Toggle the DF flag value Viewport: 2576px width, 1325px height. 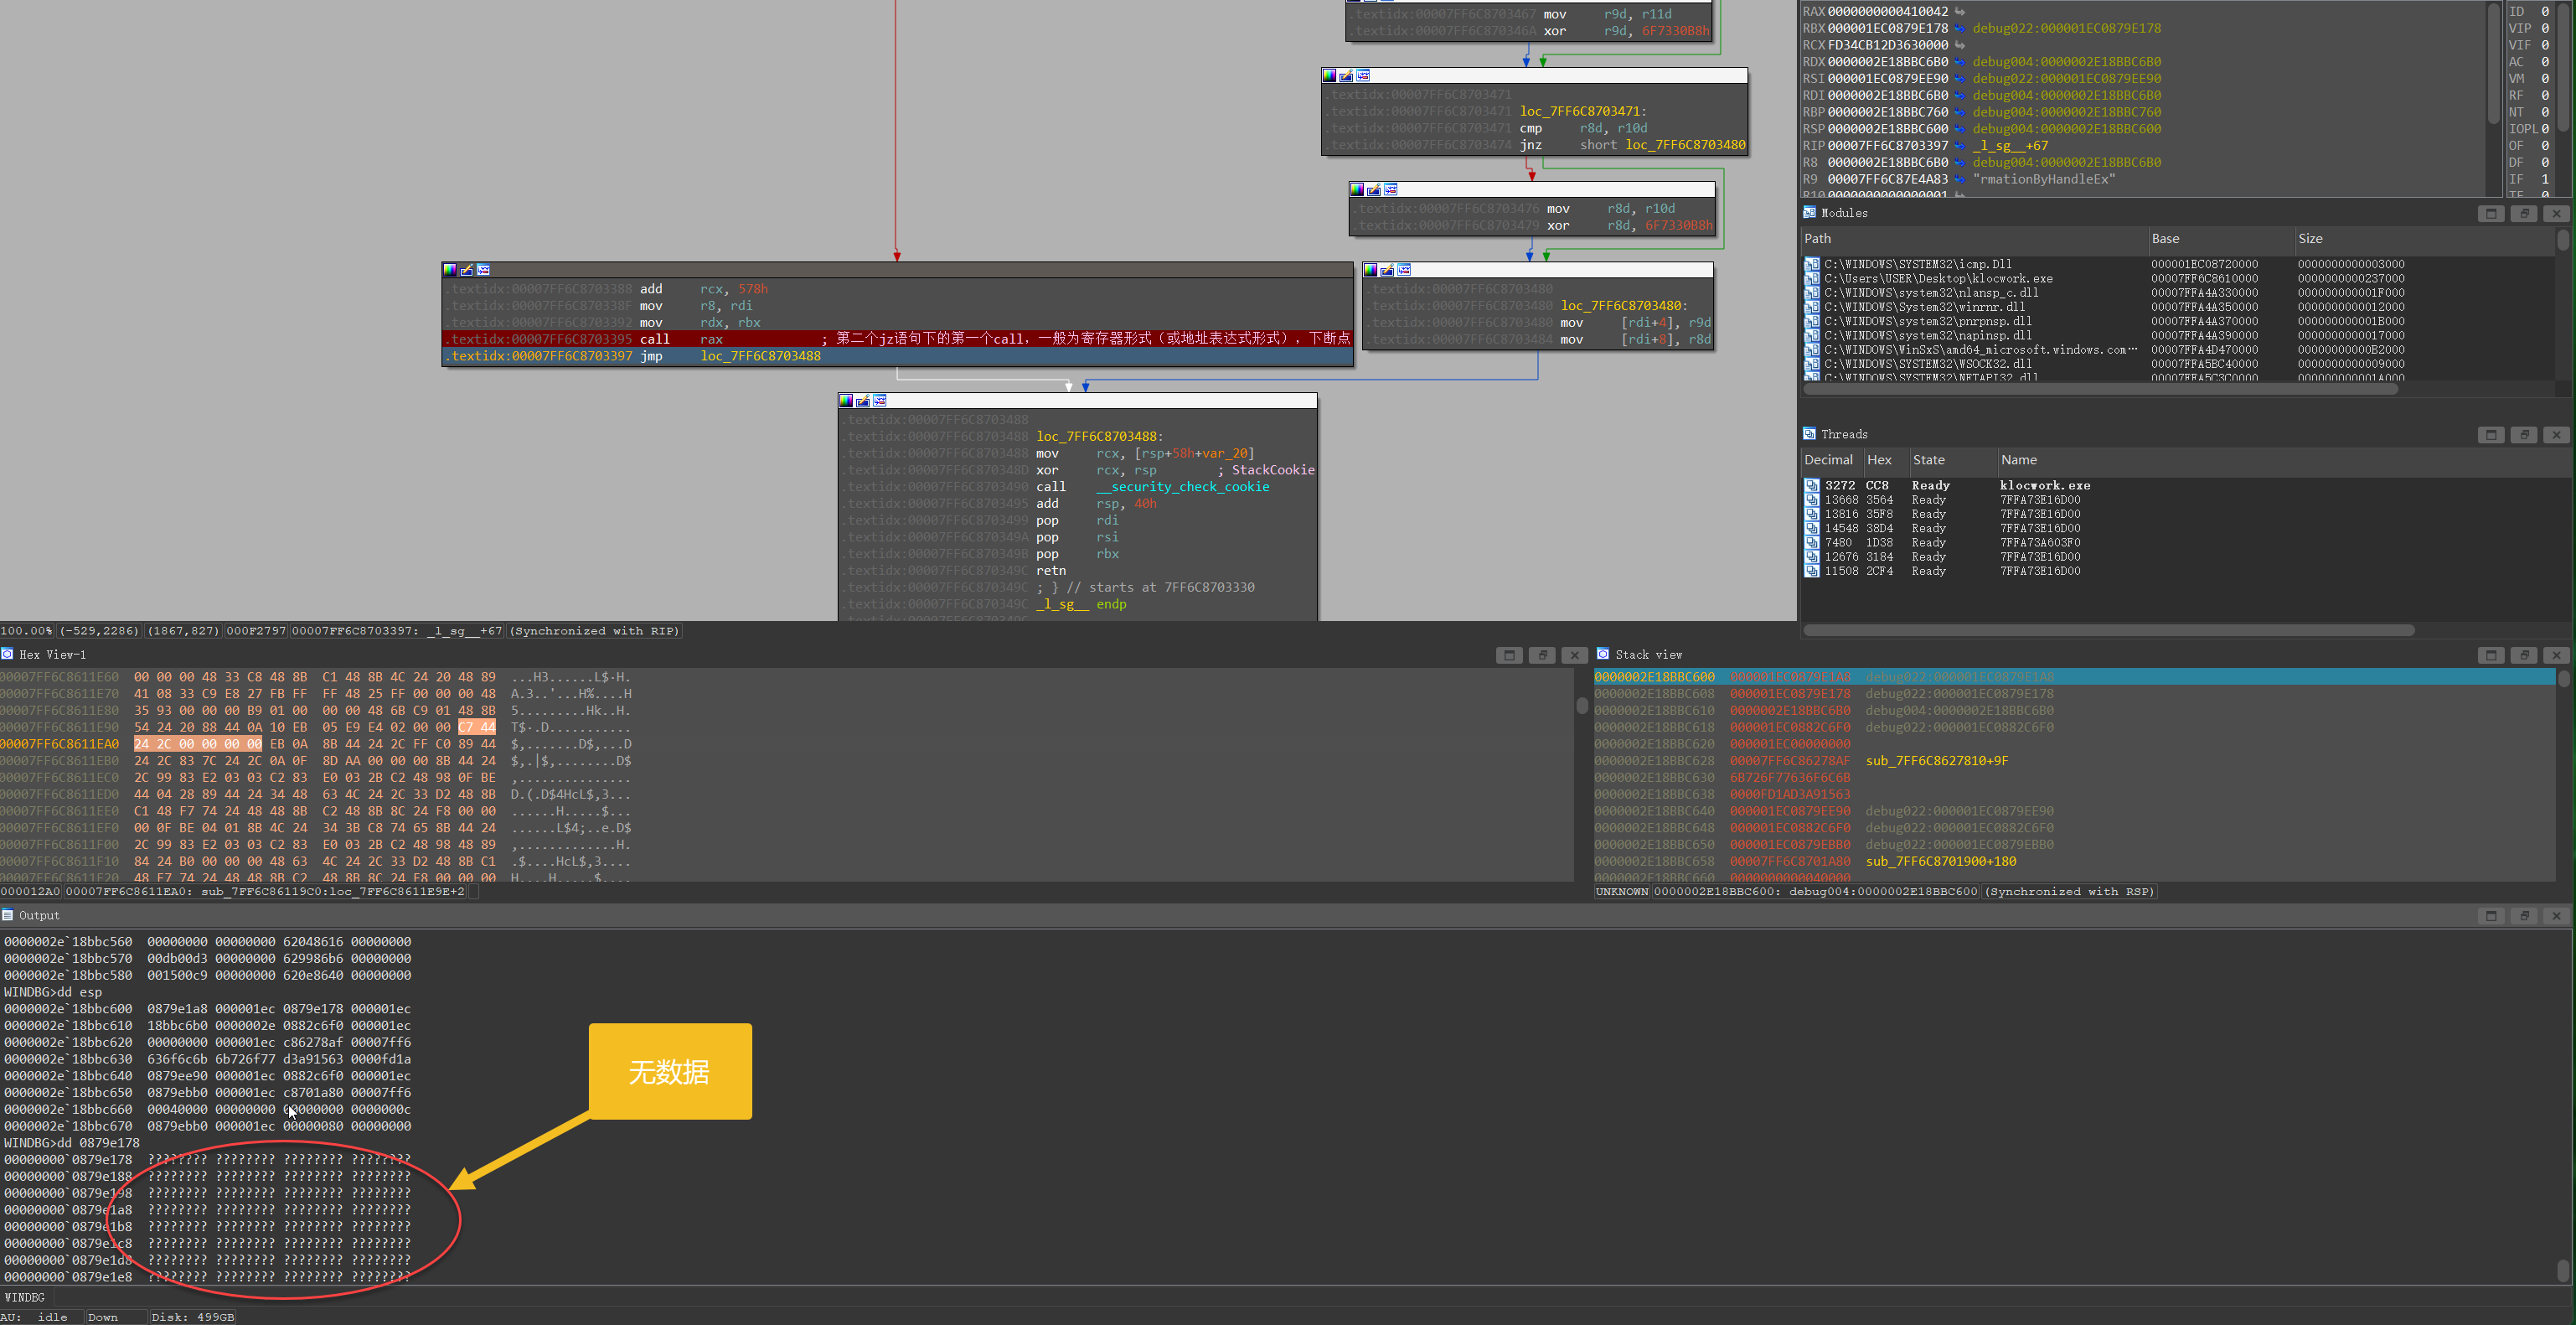(2545, 162)
